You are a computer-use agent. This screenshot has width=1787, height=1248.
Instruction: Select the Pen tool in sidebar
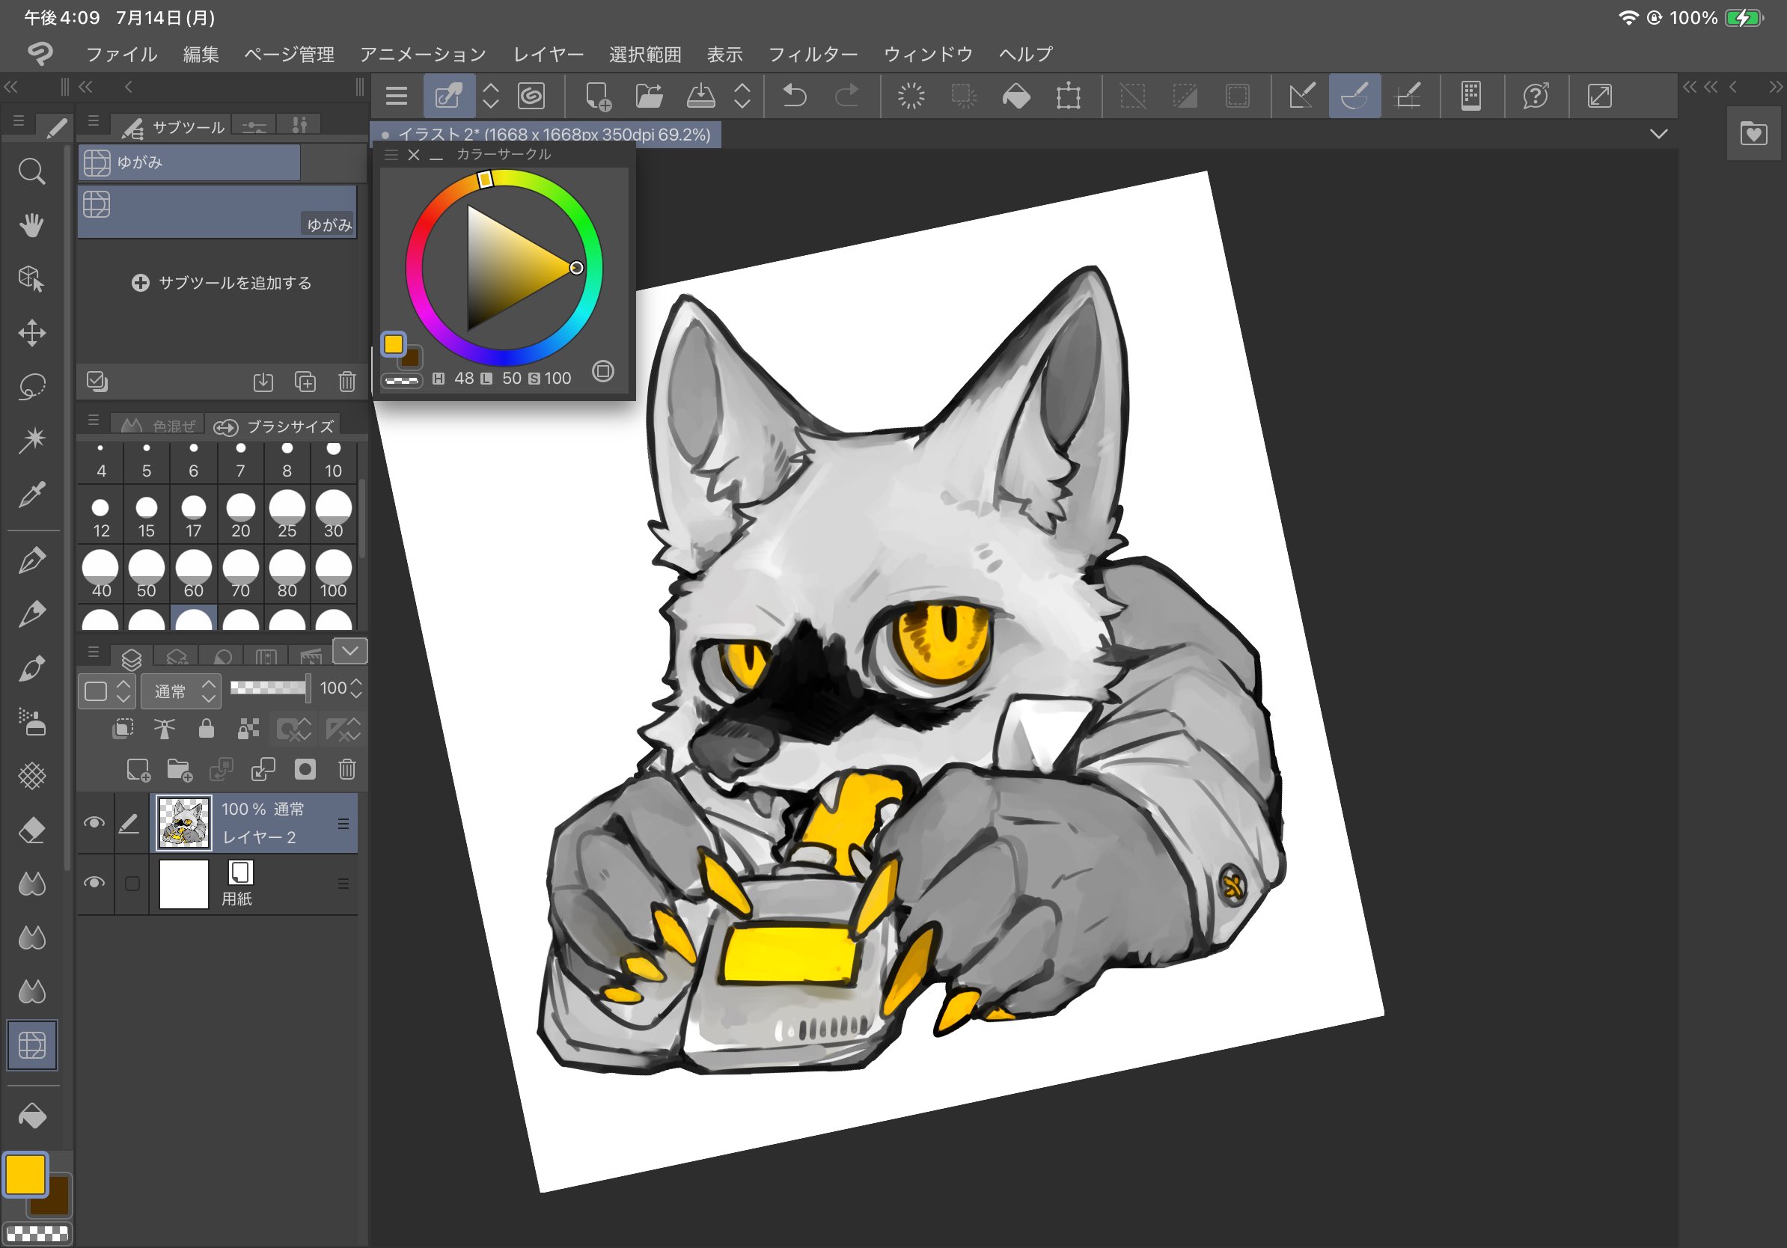click(32, 560)
